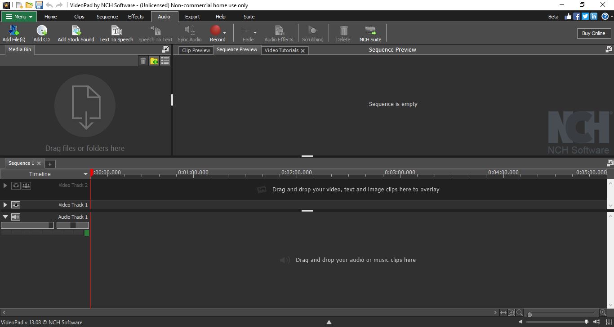Click the open project folder icon
Screen dimensions: 614x327
(x=29, y=5)
